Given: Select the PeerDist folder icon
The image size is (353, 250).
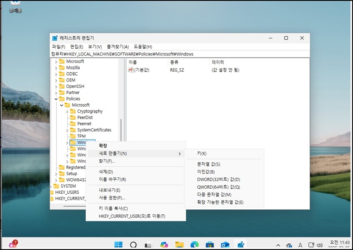Looking at the screenshot, I should pyautogui.click(x=73, y=118).
